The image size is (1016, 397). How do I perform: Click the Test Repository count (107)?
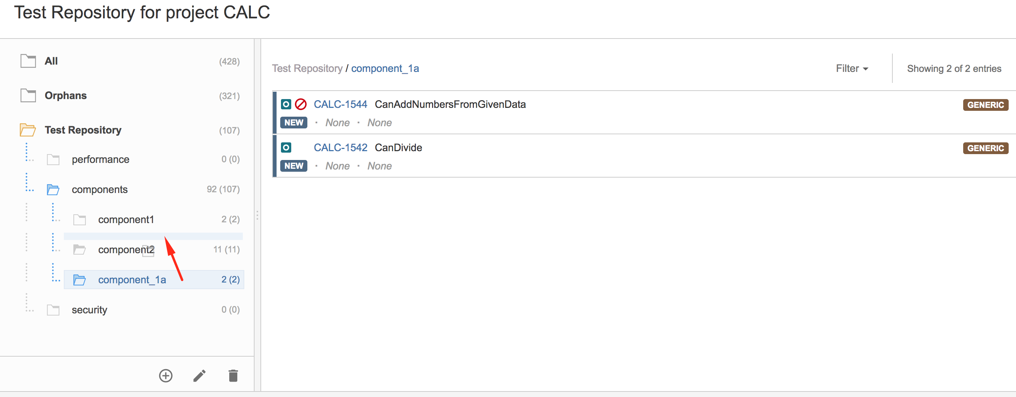tap(230, 130)
